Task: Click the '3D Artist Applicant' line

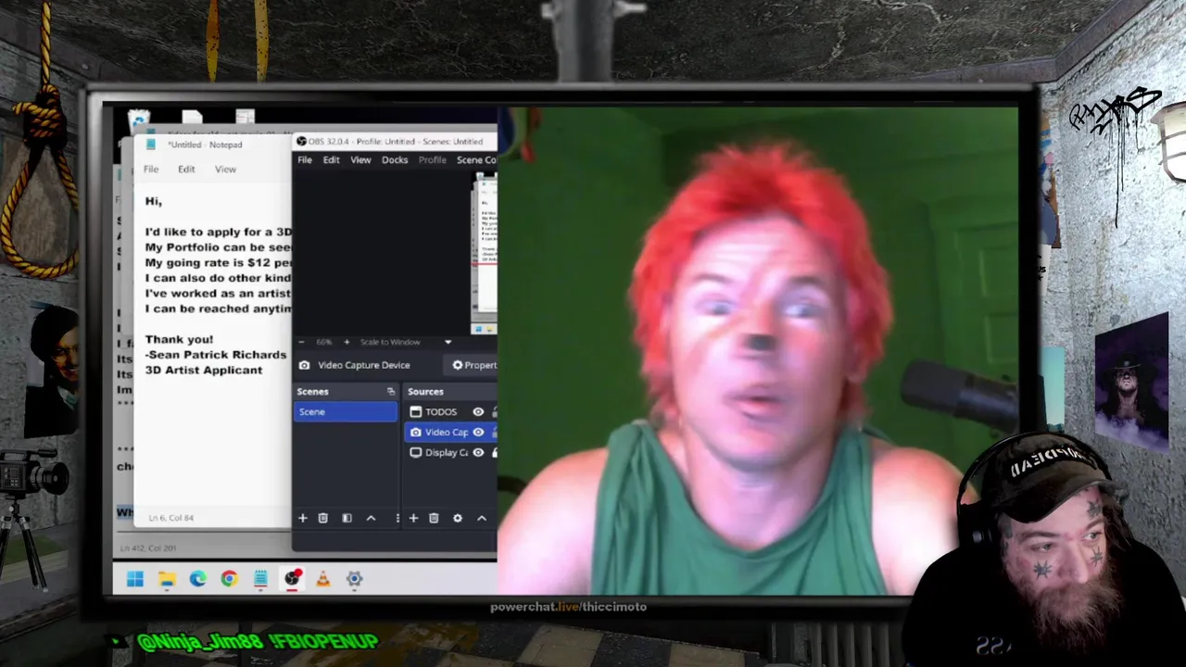Action: click(x=204, y=370)
